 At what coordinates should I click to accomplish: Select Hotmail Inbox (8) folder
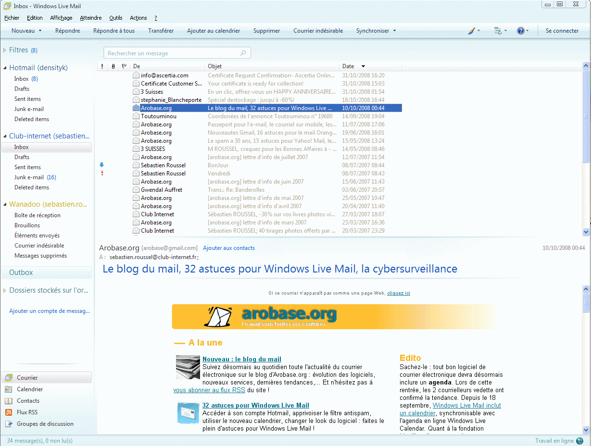pyautogui.click(x=26, y=79)
